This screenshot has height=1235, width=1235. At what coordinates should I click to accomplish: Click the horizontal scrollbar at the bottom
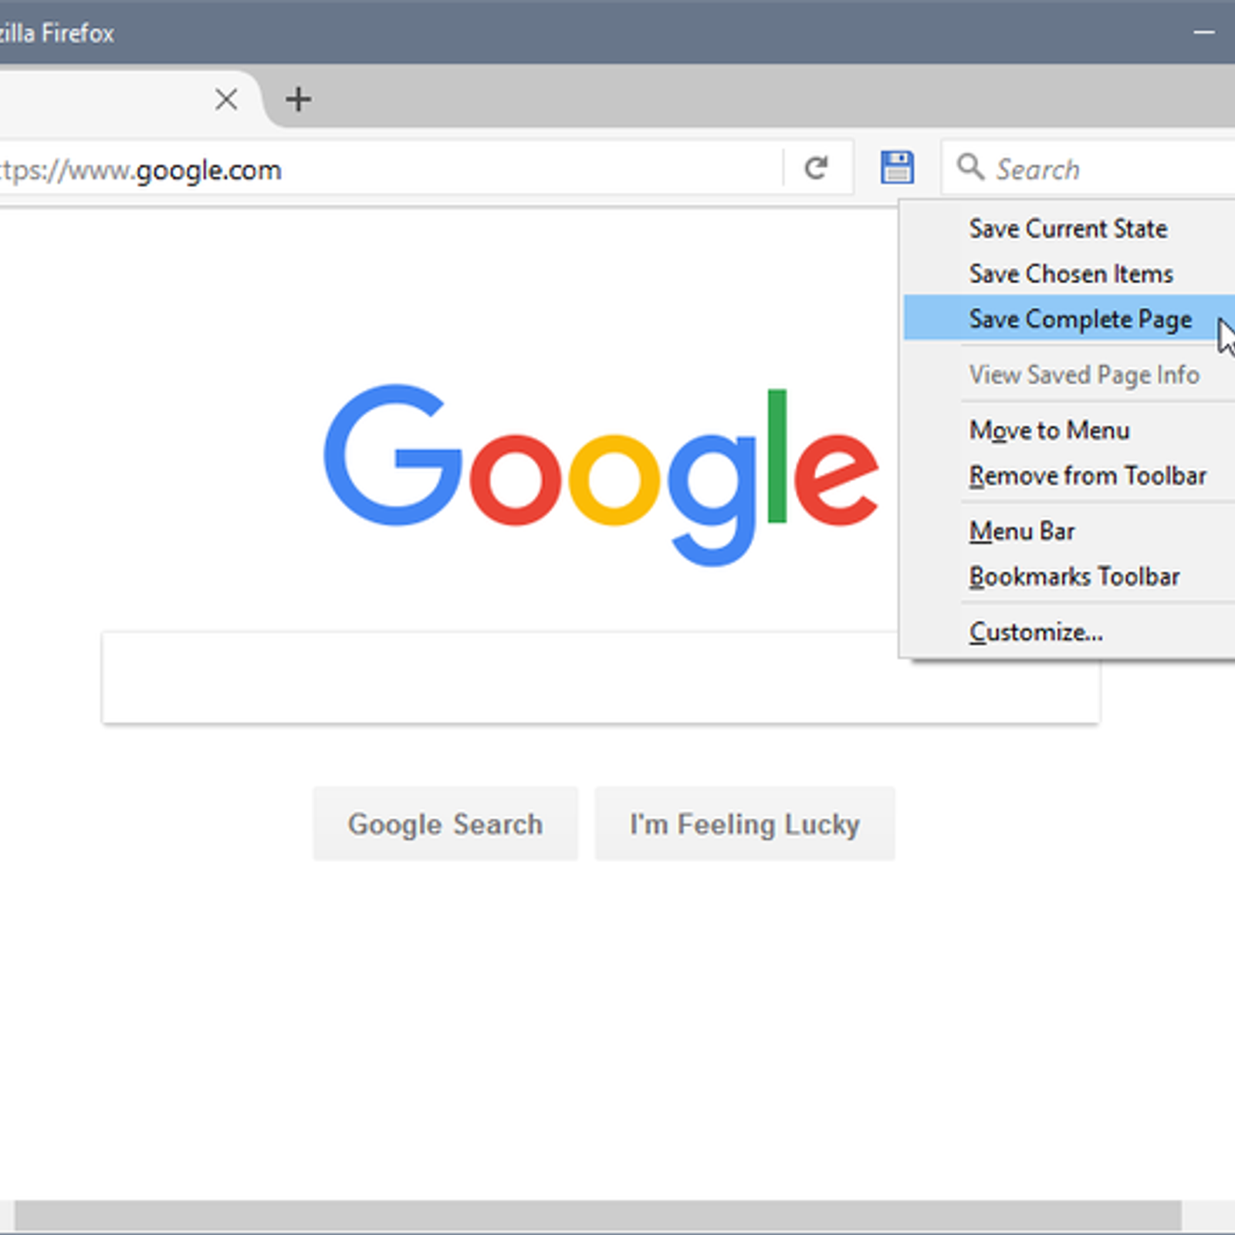pos(597,1216)
